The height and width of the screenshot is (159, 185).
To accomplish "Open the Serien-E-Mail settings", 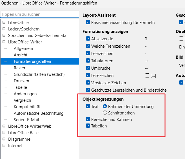I will [x=27, y=120].
